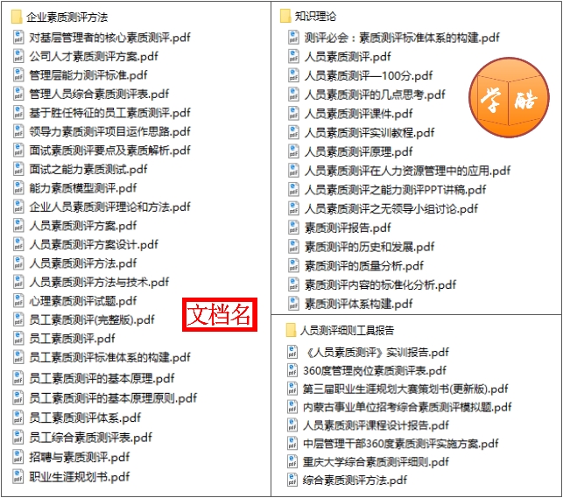Click the PDF icon beside 人员素质测评原理.pdf
The height and width of the screenshot is (498, 563).
click(293, 151)
